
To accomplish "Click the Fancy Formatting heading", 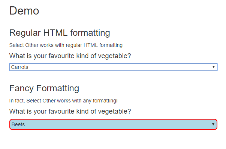I will point(44,88).
